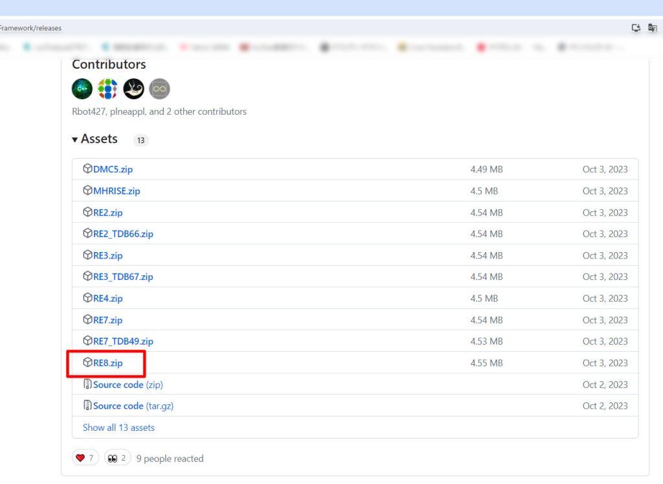663x484 pixels.
Task: Toggle the heart reaction with 7 votes
Action: [x=85, y=458]
